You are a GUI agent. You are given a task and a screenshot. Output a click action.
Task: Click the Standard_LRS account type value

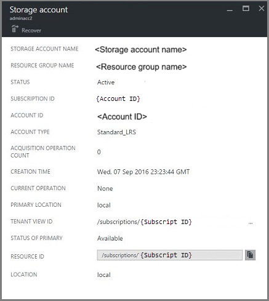click(116, 132)
